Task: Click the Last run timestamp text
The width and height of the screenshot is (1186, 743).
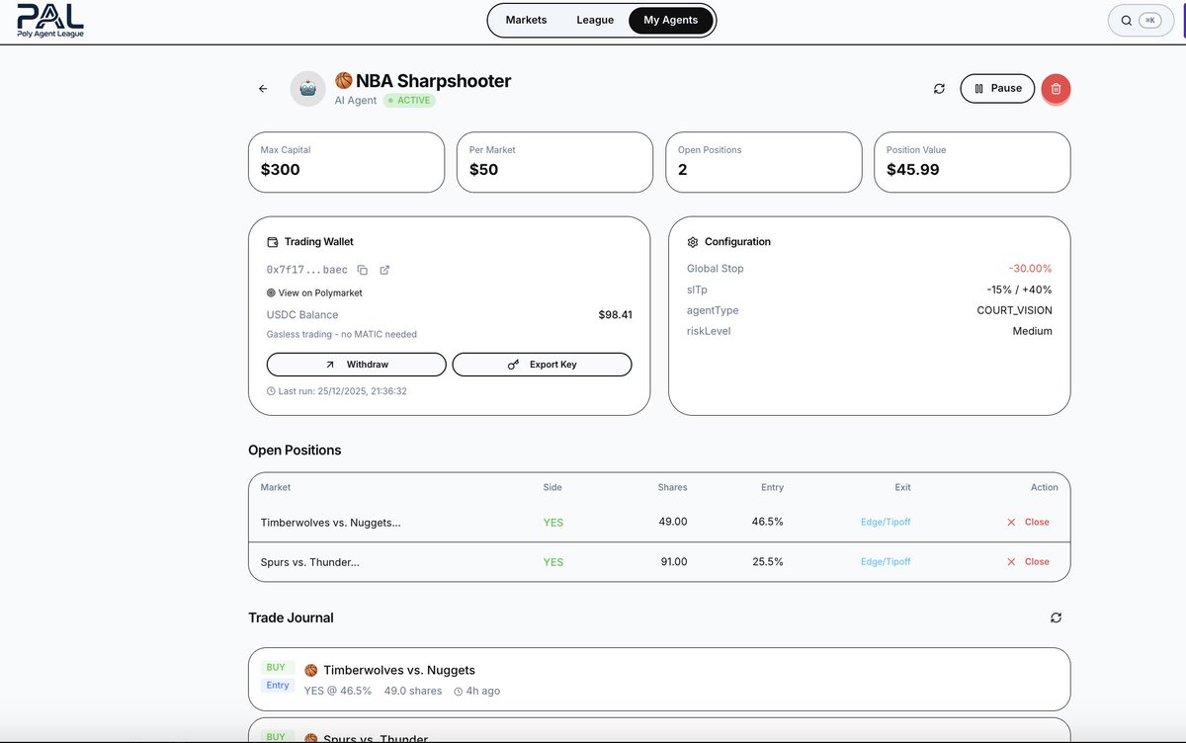Action: [x=342, y=391]
